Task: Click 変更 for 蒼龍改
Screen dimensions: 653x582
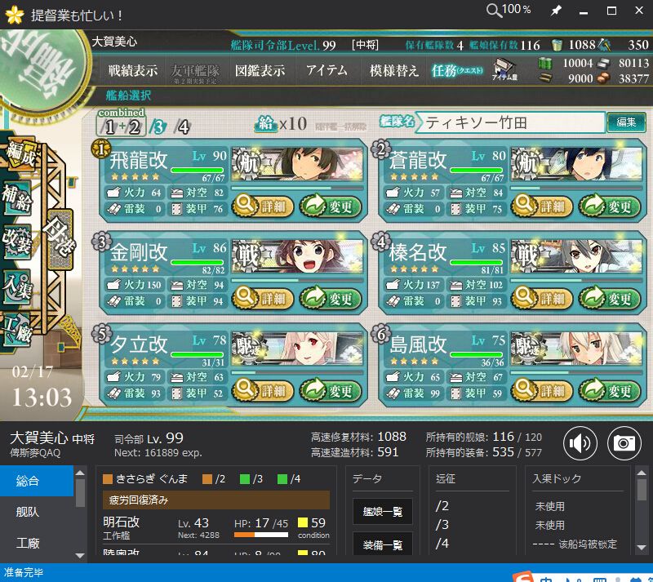Action: (x=609, y=207)
